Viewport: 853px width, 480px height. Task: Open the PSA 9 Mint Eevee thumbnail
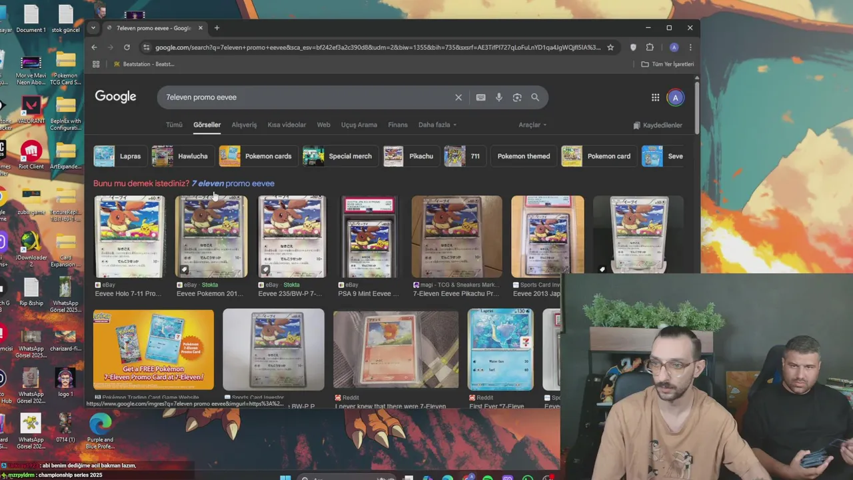click(369, 237)
